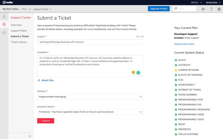Open Ticket History menu item
223x139 pixels.
click(19, 42)
